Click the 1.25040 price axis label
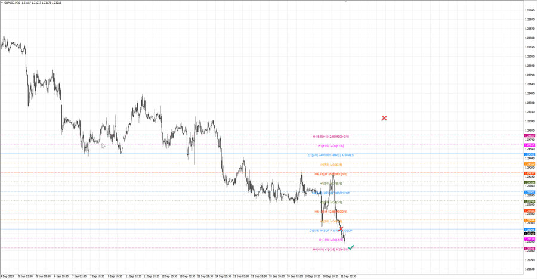537x279 pixels. click(530, 121)
